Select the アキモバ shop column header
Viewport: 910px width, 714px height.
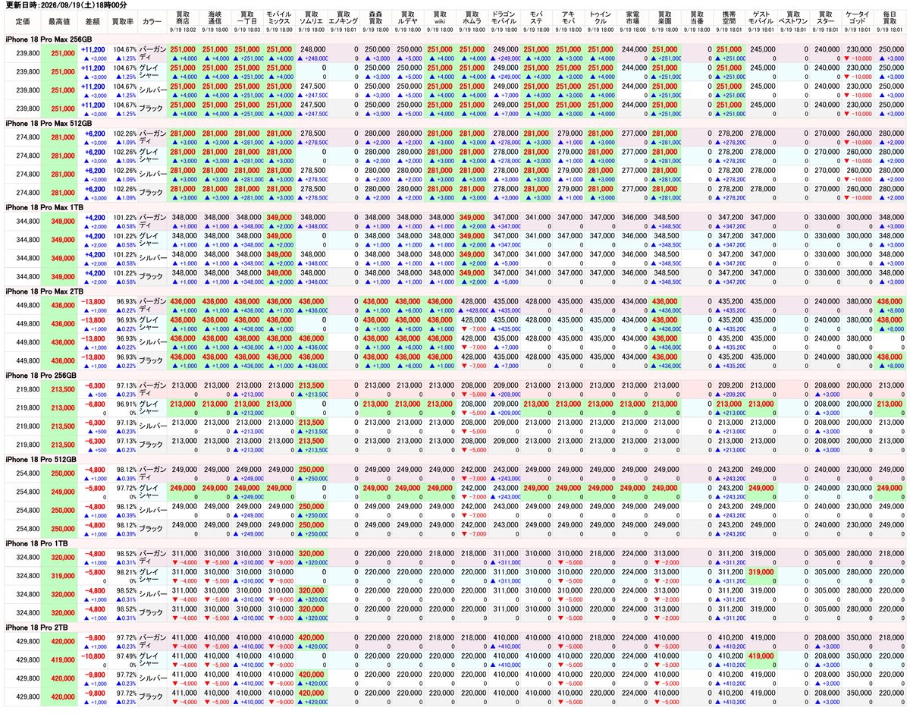pyautogui.click(x=568, y=18)
